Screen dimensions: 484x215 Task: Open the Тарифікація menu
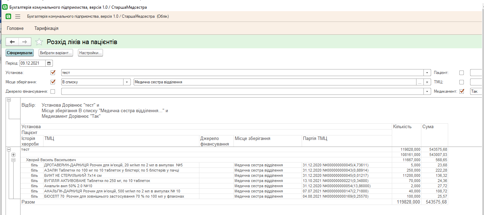46,28
